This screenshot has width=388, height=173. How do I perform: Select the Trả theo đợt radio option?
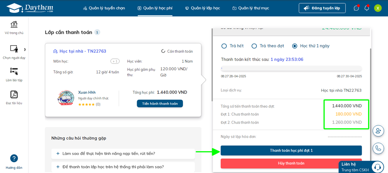click(254, 46)
